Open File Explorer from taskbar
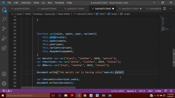175x98 pixels. [x=66, y=96]
